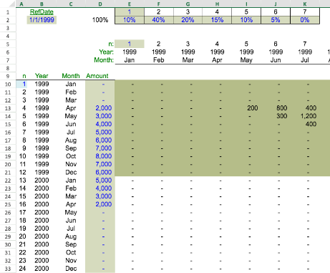
Task: Select the amount 7,000 in the 1999 Sep row
Action: [104, 148]
